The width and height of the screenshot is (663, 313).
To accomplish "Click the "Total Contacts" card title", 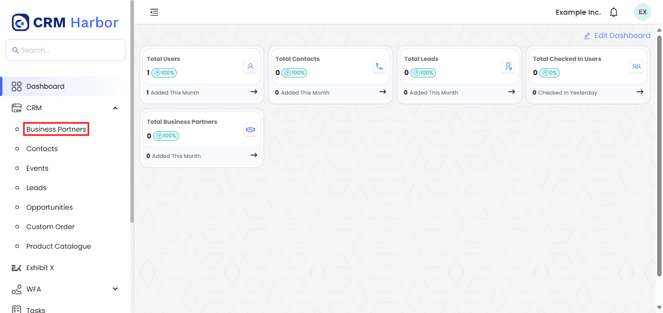I will coord(297,59).
